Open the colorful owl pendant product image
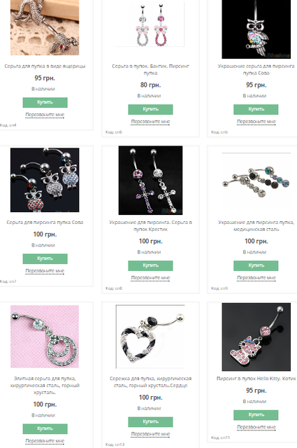The height and width of the screenshot is (448, 297). [x=256, y=29]
